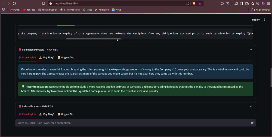The image size is (272, 137).
Task: Select Why Risky? tab under Indemnification
Action: tap(47, 114)
